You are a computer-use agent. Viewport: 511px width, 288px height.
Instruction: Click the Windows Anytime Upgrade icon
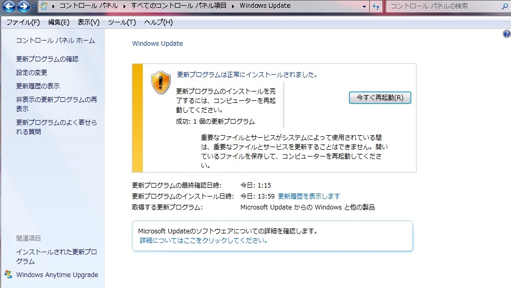pos(8,274)
